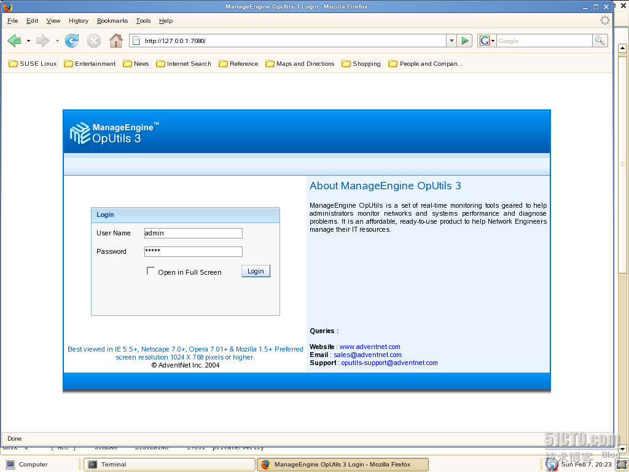The width and height of the screenshot is (629, 472).
Task: Open the Computer menu in the taskbar
Action: point(26,465)
